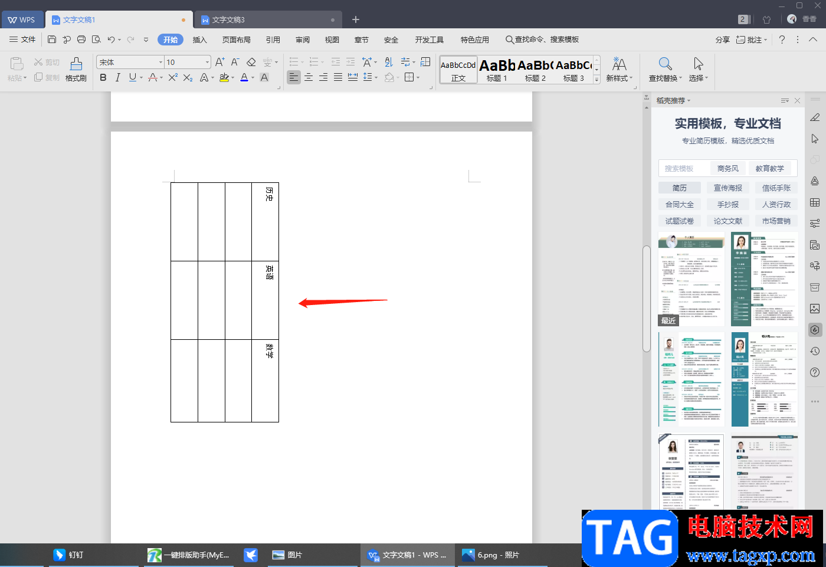The image size is (826, 567).
Task: Click the Save icon in quick access
Action: (52, 40)
